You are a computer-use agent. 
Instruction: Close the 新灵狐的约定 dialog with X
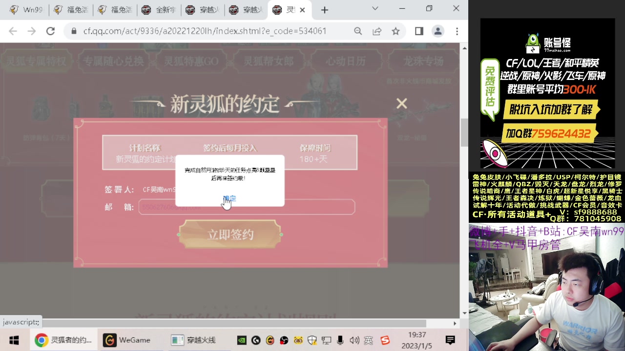[x=401, y=103]
